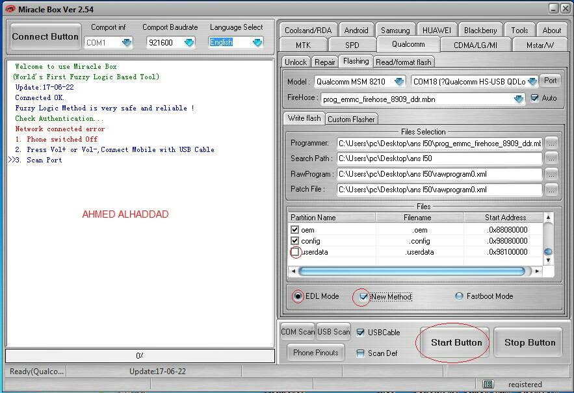Screen dimensions: 574x393
Task: Click the vertical scrollbar thumb in Files list
Action: pyautogui.click(x=548, y=252)
